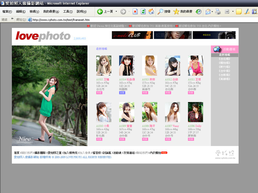The height and width of the screenshot is (193, 258).
Task: Open model A1008 thumbnail photo
Action: point(150,112)
